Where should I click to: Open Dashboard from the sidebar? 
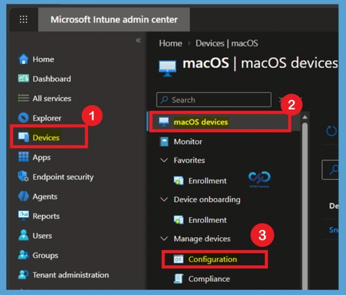pyautogui.click(x=52, y=79)
